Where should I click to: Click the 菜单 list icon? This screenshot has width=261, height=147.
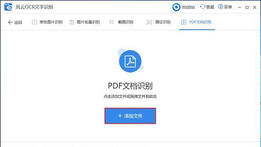(x=220, y=7)
